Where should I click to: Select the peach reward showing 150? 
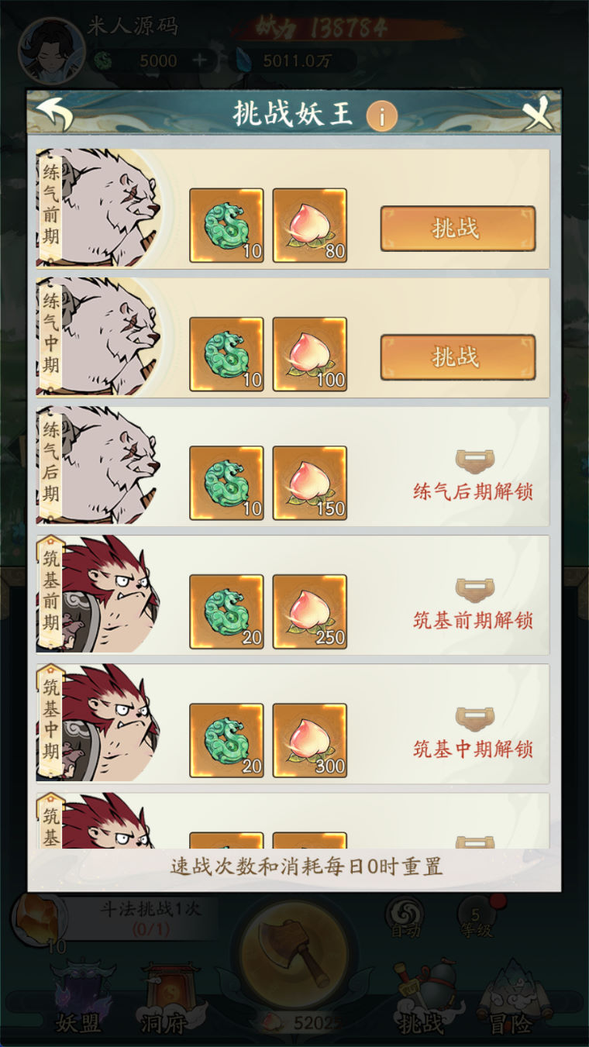coord(309,482)
